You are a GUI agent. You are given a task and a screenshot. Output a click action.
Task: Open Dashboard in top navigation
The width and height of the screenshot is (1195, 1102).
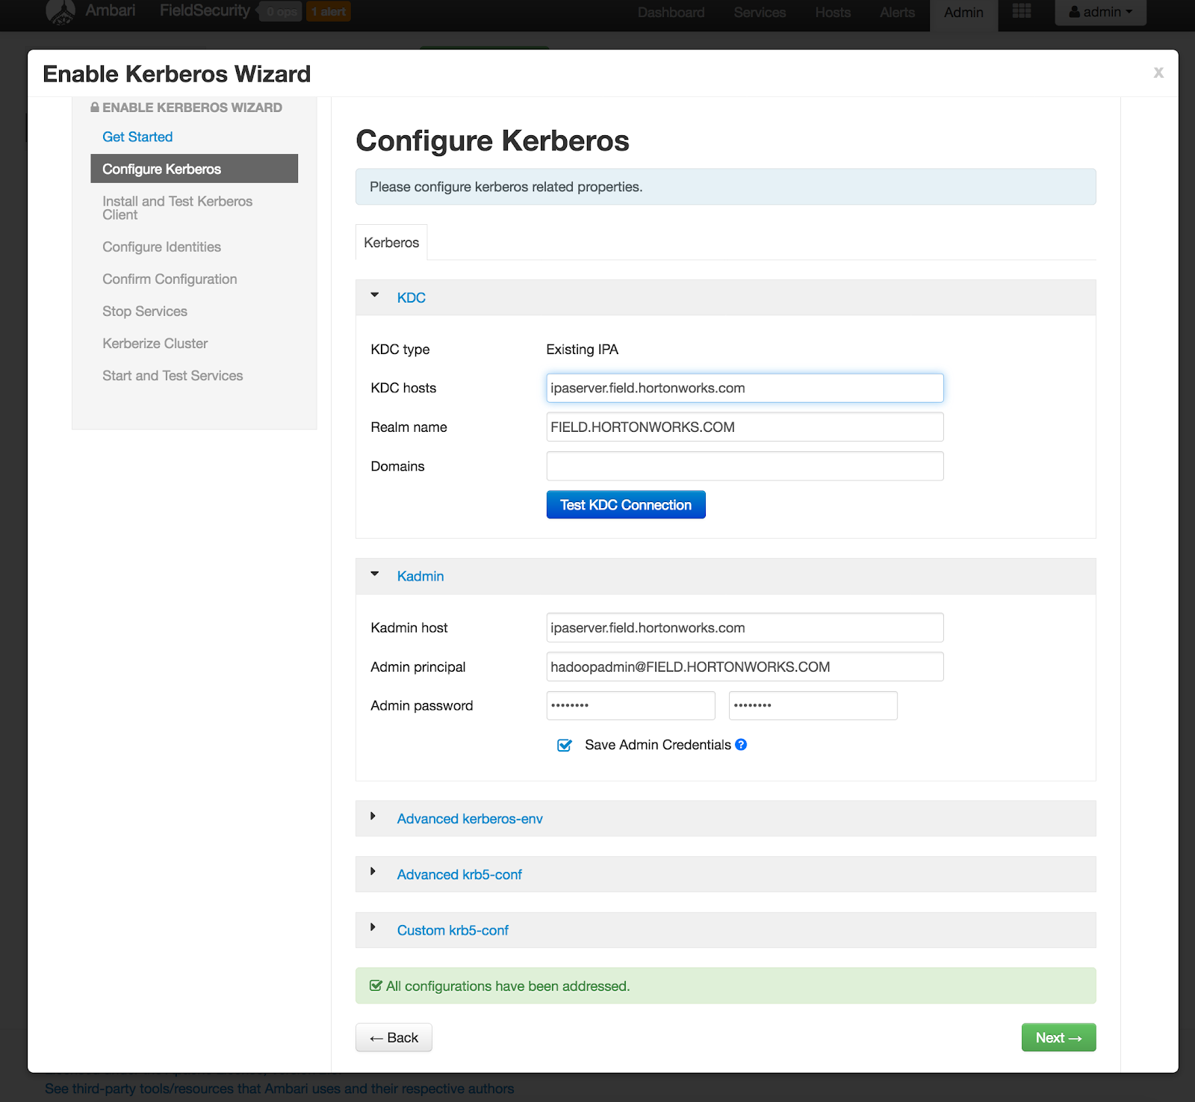(x=671, y=13)
